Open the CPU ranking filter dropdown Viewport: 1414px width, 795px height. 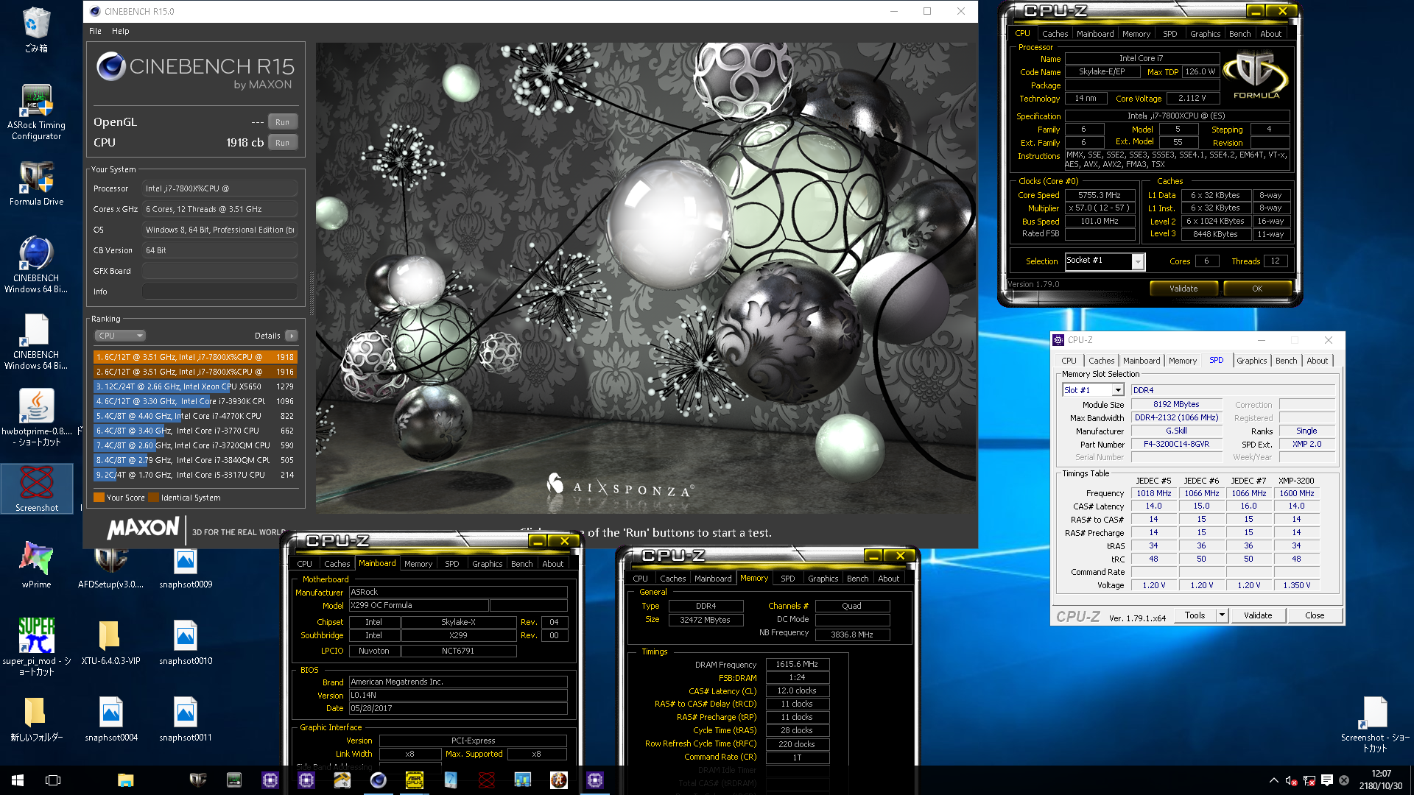(119, 336)
